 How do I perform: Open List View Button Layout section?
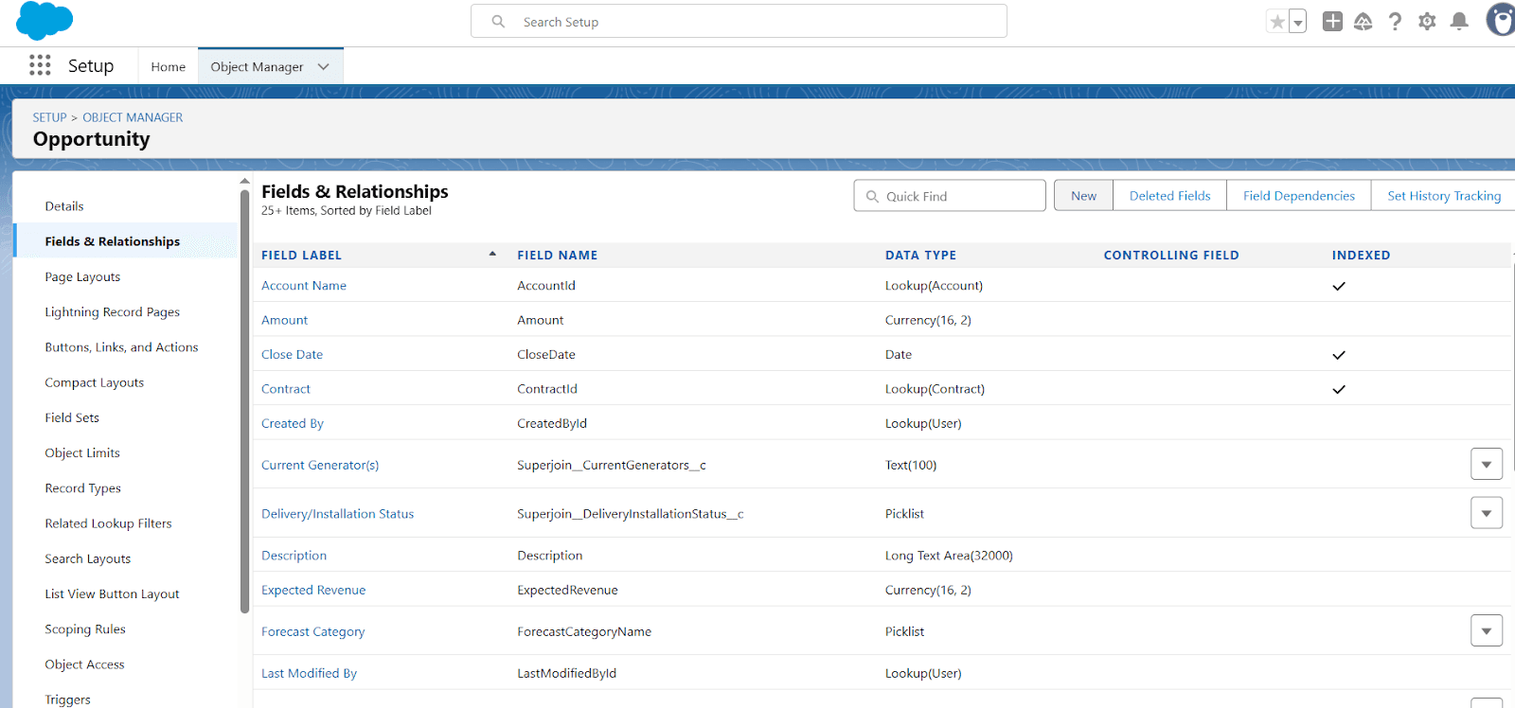click(x=112, y=594)
